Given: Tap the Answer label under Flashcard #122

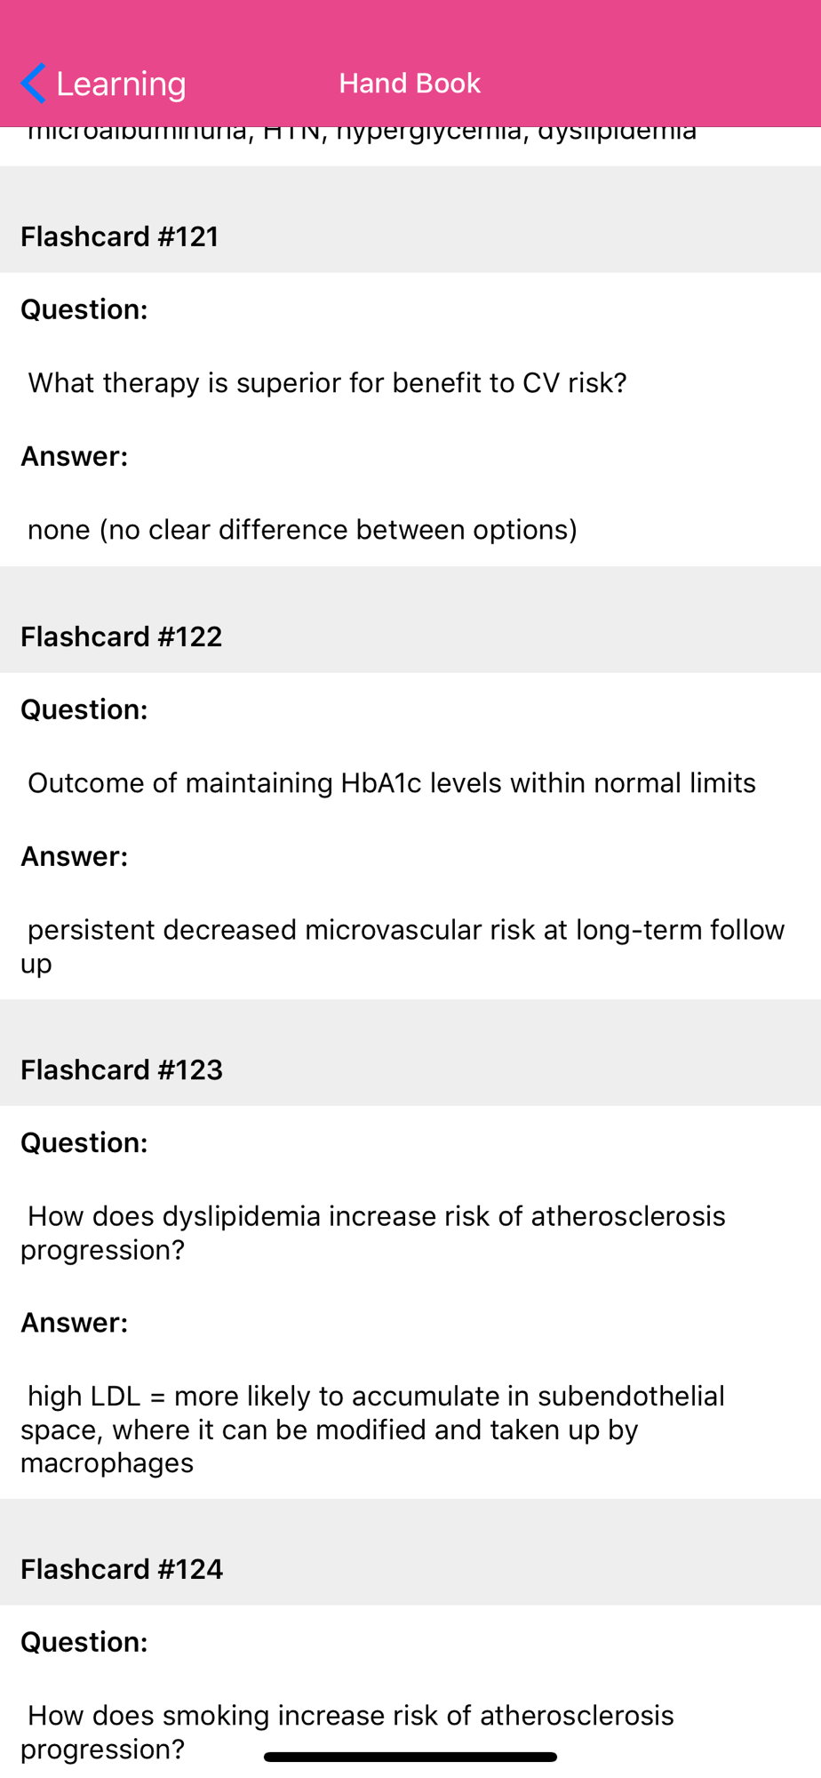Looking at the screenshot, I should 75,856.
